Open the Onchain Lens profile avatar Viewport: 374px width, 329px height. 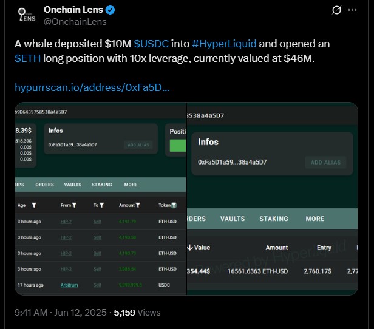(x=27, y=15)
